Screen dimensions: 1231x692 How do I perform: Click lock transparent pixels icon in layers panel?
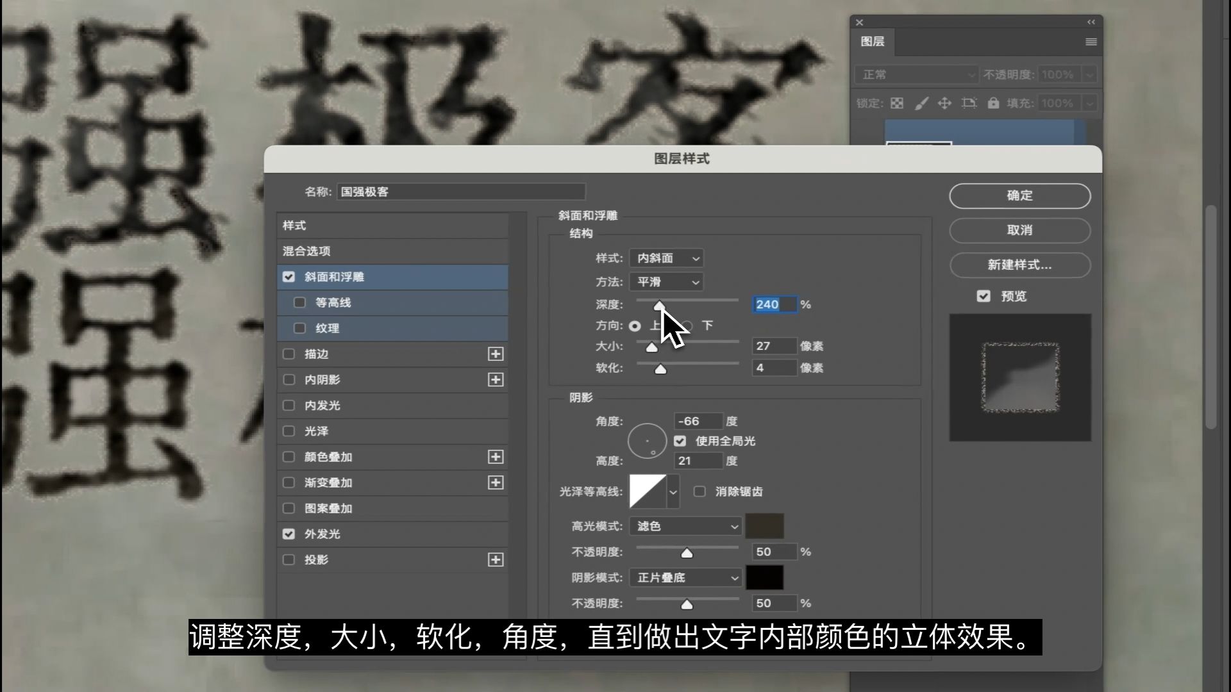897,103
